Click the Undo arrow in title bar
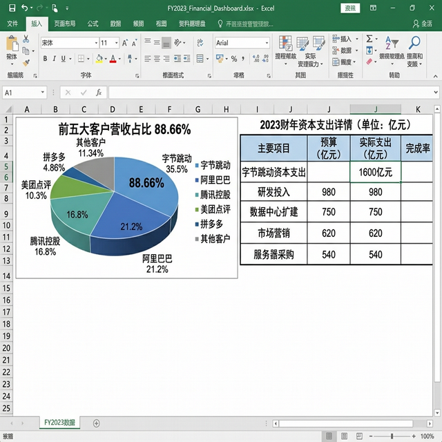 tap(25, 8)
